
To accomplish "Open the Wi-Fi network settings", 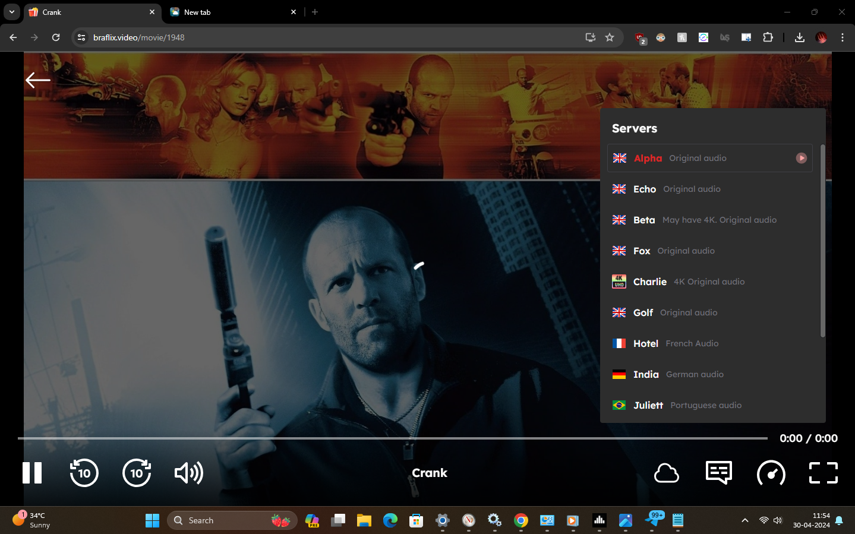I will tap(764, 520).
